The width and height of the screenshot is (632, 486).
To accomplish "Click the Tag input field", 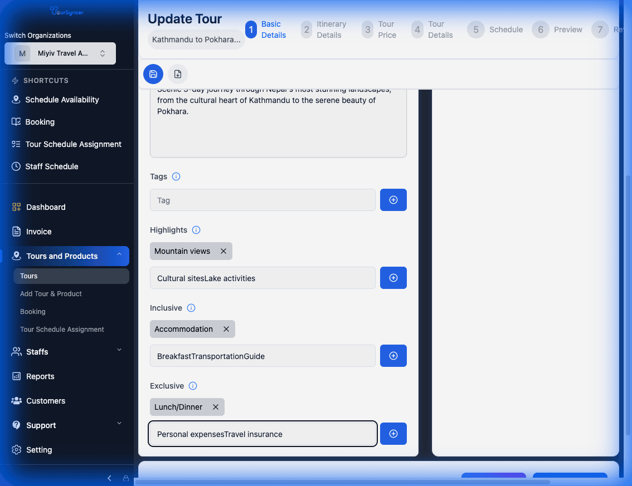I will point(262,200).
